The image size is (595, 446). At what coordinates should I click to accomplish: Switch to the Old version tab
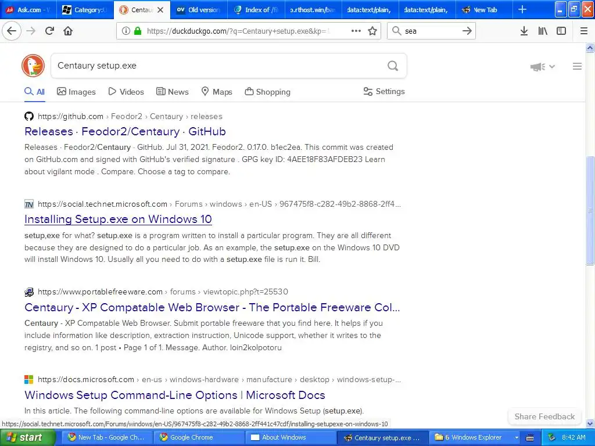click(x=199, y=9)
